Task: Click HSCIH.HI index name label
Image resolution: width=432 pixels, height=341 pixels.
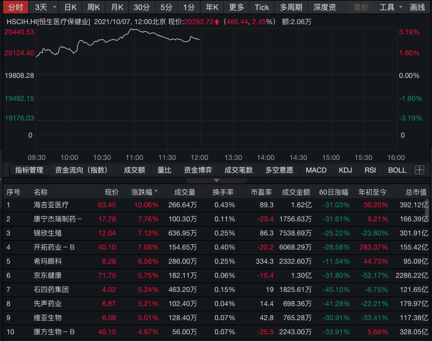Action: coord(48,22)
